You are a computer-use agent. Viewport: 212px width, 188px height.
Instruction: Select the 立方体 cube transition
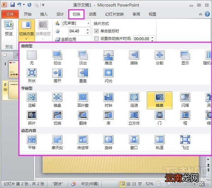coord(134,118)
